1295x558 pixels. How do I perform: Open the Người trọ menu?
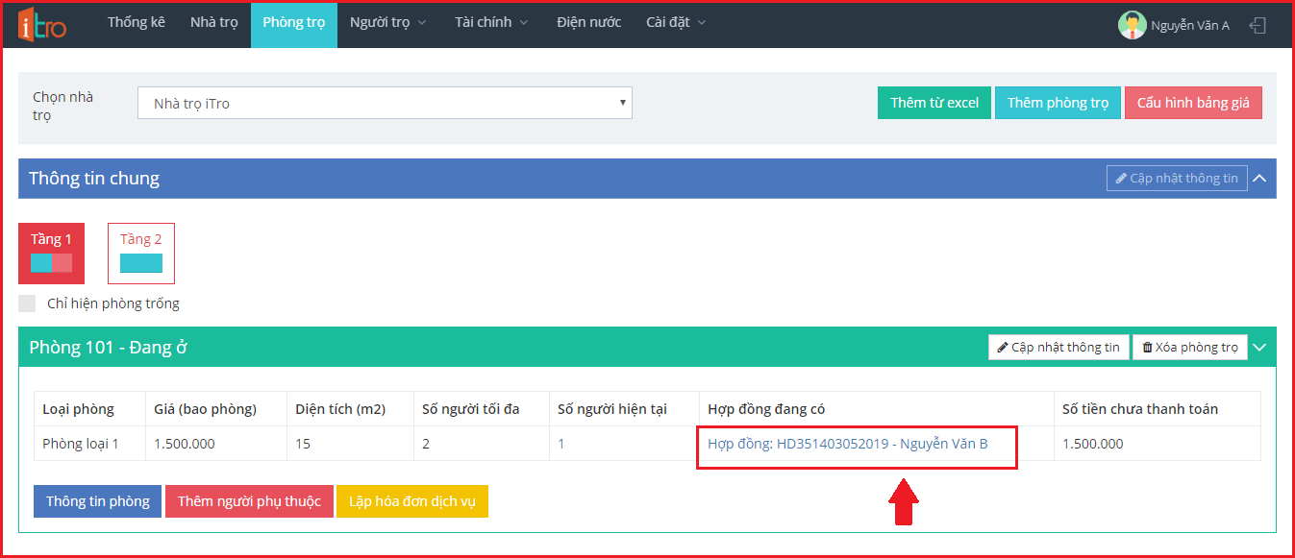pos(387,23)
